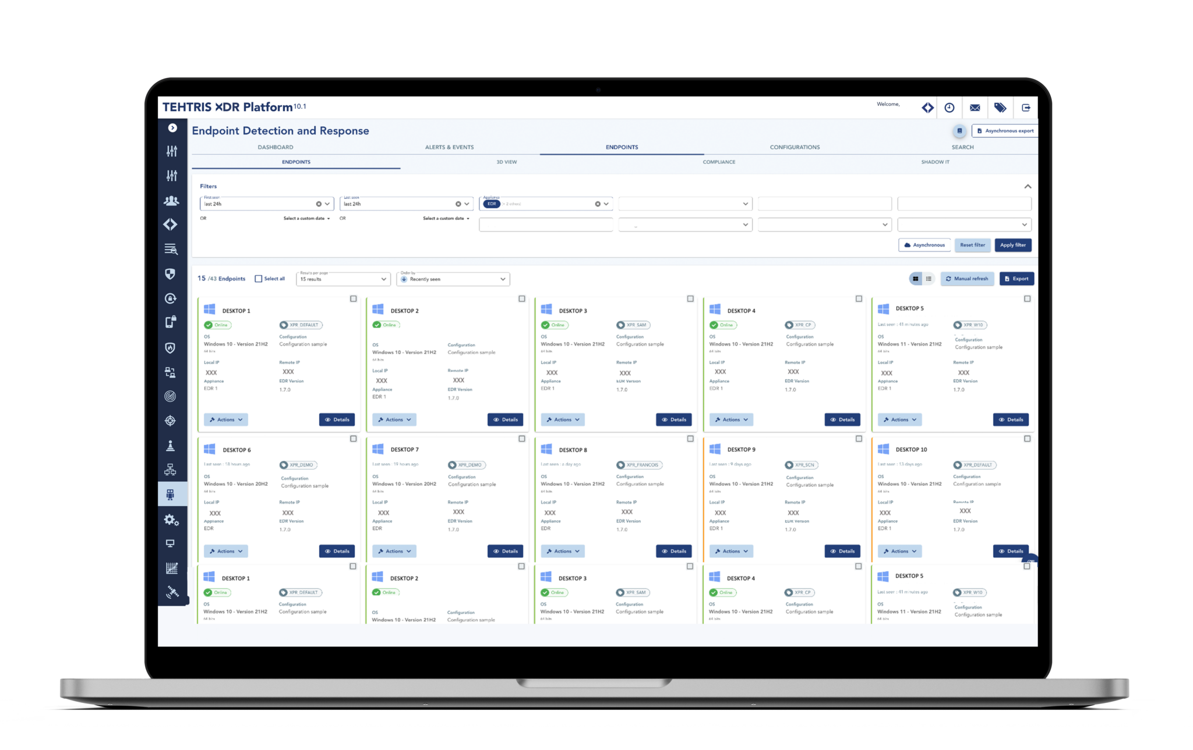Switch to list view icon
The width and height of the screenshot is (1193, 750).
(x=929, y=279)
